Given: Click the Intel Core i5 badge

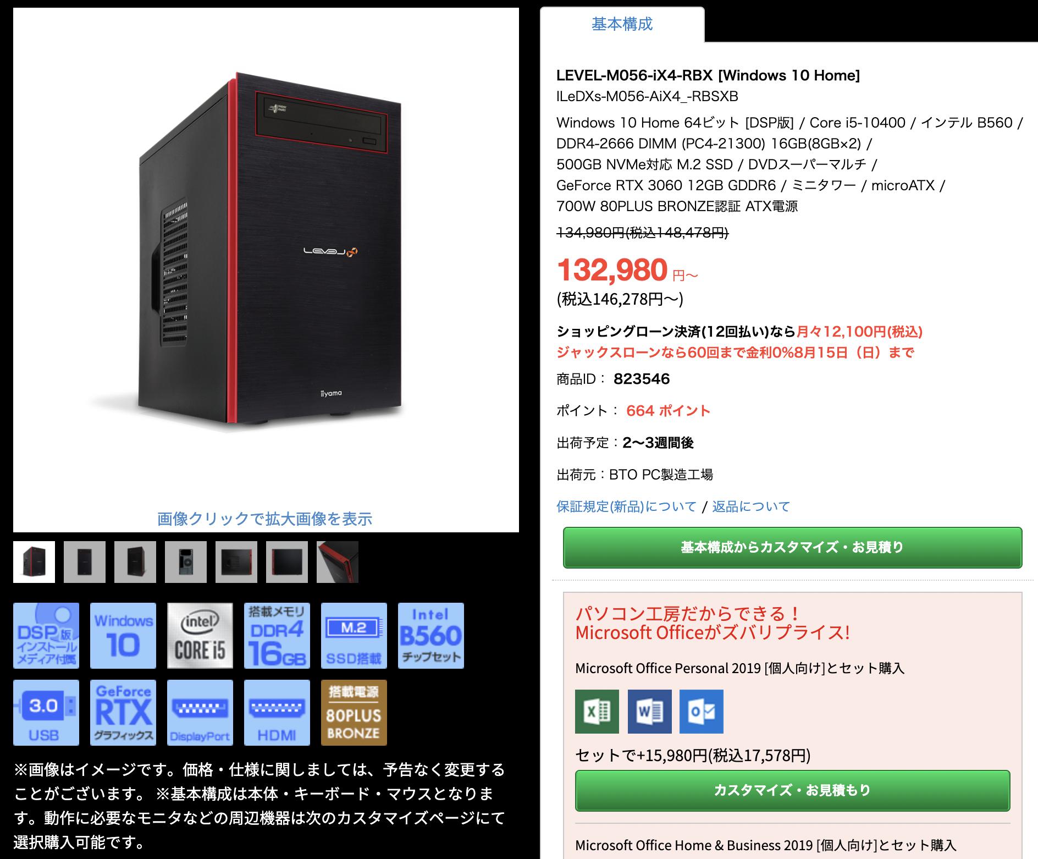Looking at the screenshot, I should pyautogui.click(x=200, y=635).
